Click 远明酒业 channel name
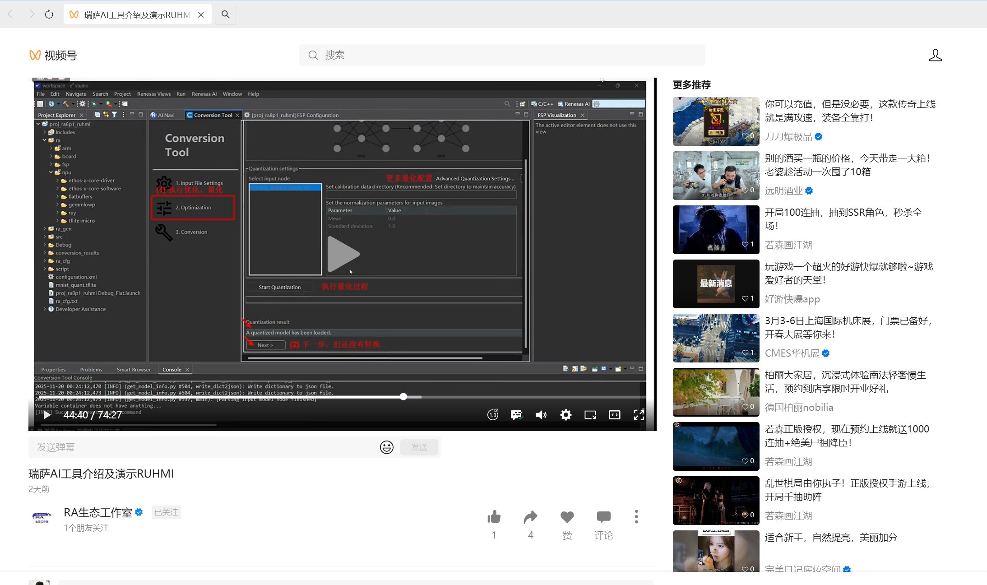This screenshot has width=987, height=585. [x=783, y=191]
